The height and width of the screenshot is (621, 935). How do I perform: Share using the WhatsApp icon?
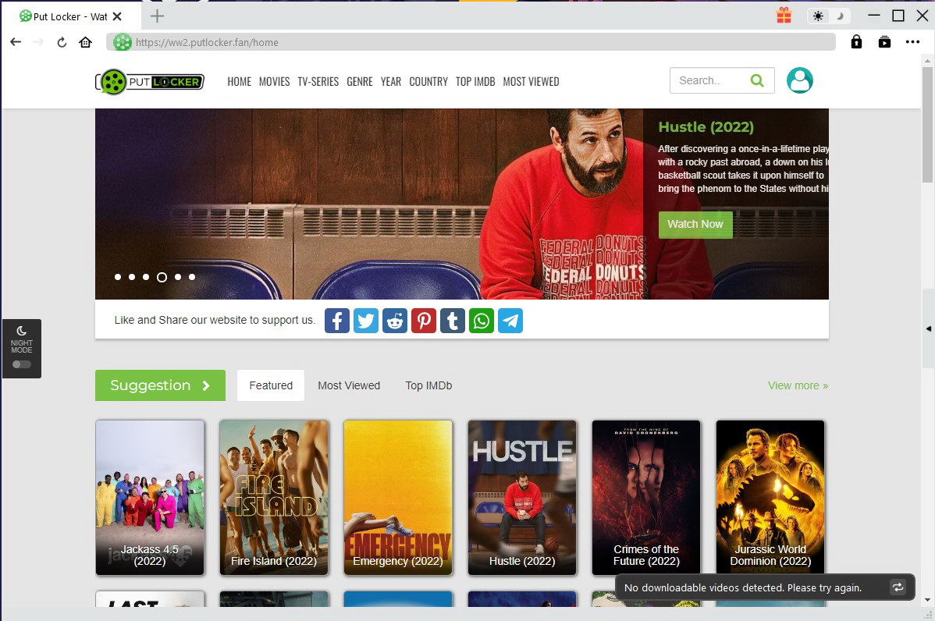pyautogui.click(x=482, y=321)
